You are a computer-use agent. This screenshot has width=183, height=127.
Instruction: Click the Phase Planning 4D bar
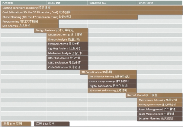pos(69,17)
